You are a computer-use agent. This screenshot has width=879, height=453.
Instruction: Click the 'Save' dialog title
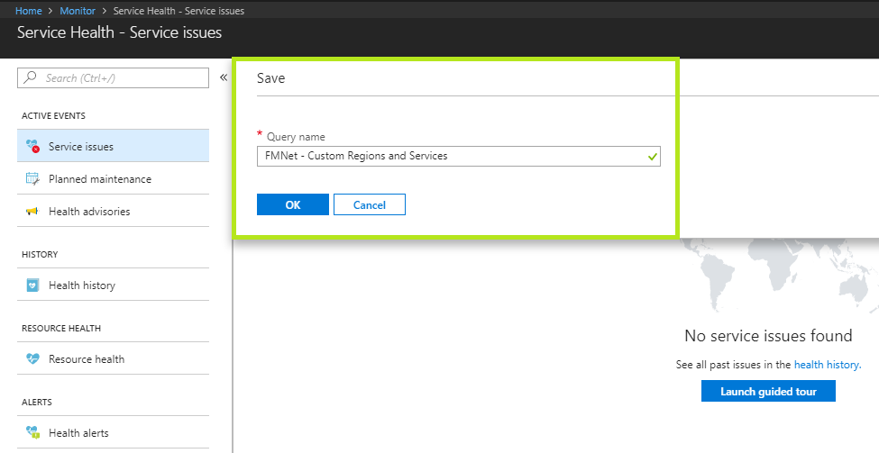(270, 77)
